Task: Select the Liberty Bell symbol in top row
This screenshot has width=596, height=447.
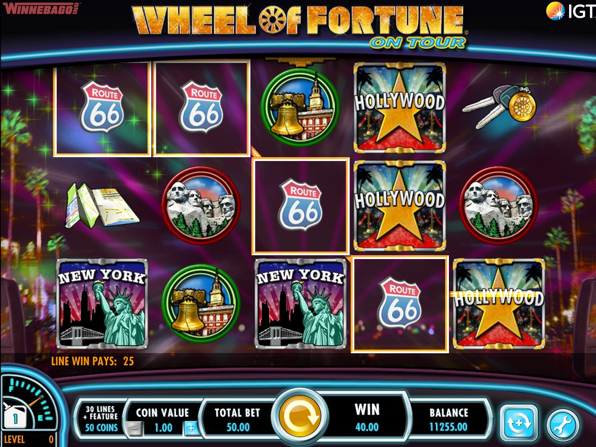Action: click(x=300, y=107)
